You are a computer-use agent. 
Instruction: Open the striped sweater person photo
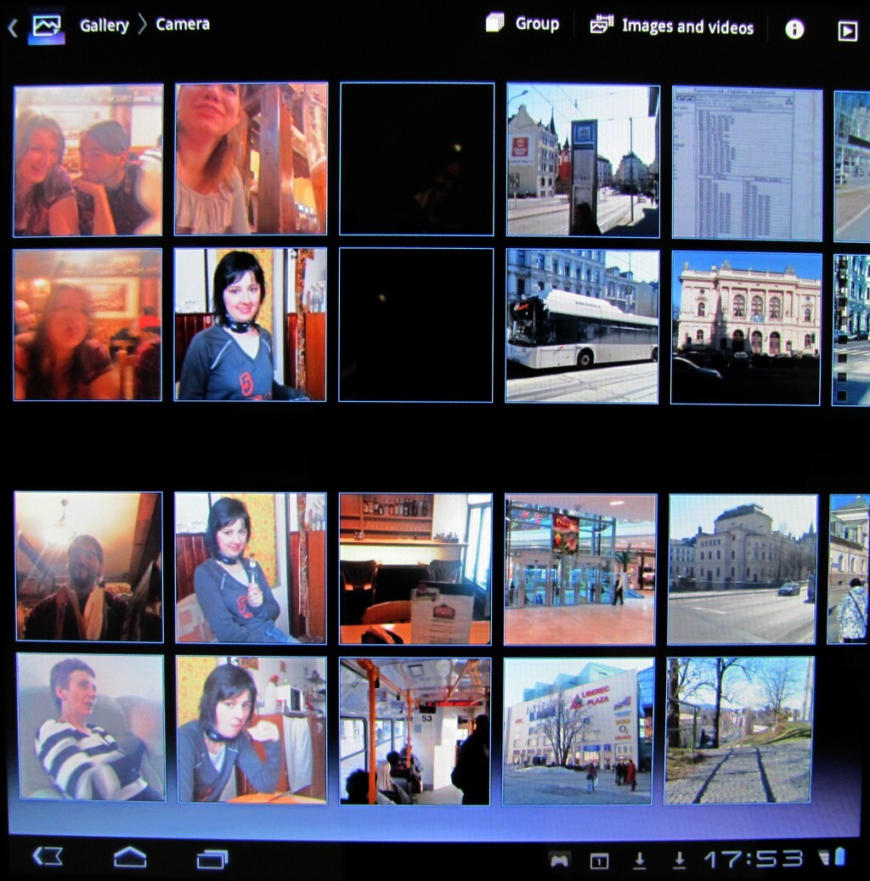point(91,727)
